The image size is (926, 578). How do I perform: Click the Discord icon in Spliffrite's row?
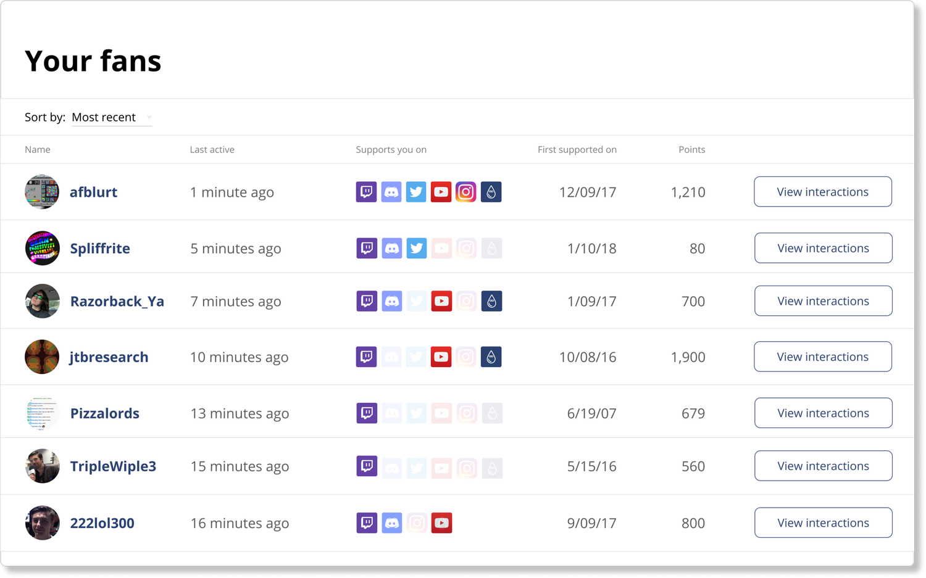coord(392,248)
